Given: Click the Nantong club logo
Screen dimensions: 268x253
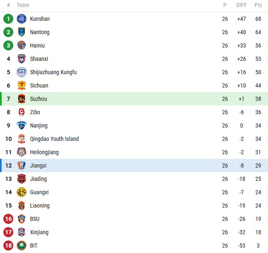Looking at the screenshot, I should pyautogui.click(x=22, y=32).
